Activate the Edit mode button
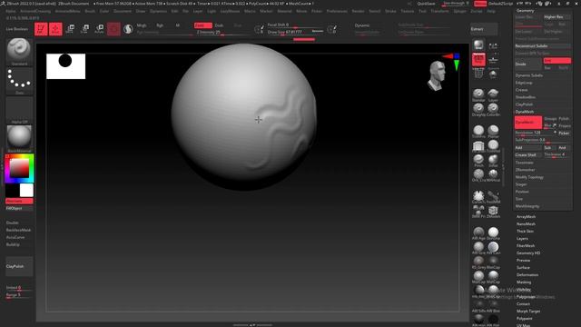The height and width of the screenshot is (327, 581). (x=41, y=29)
